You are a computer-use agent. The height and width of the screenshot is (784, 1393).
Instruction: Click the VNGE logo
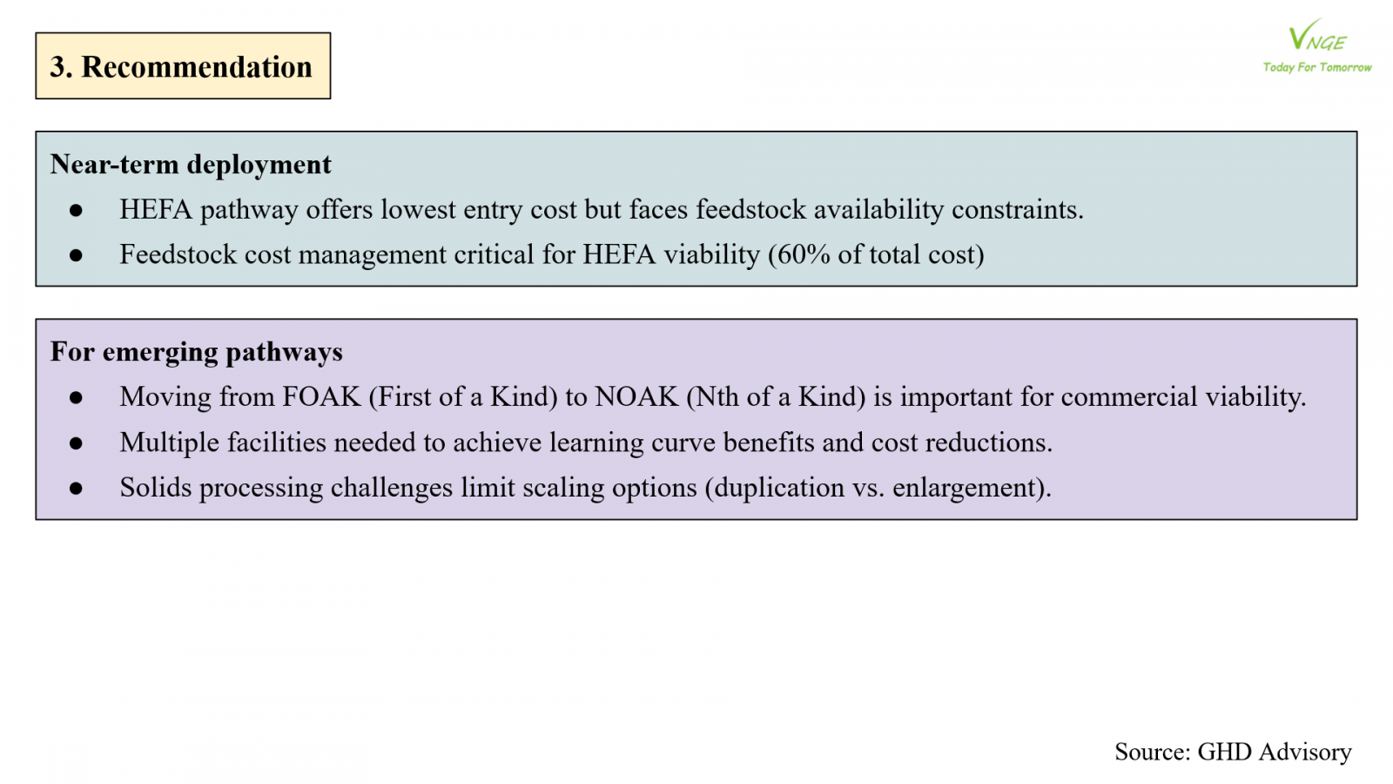tap(1316, 37)
